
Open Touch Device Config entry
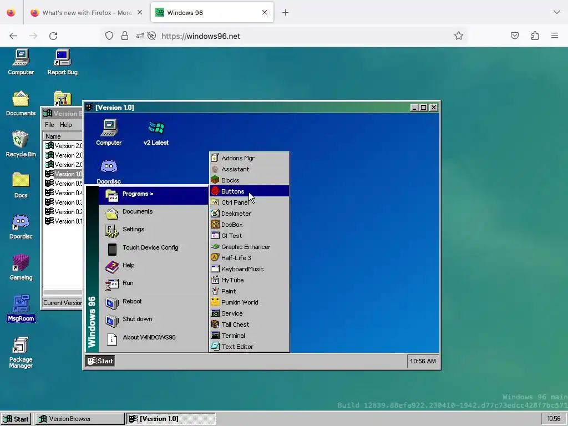154,249
